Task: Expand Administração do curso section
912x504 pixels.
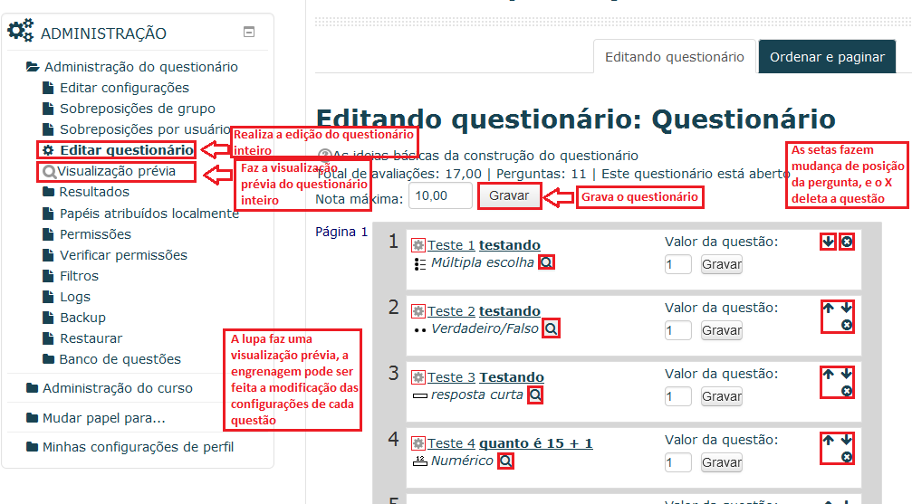Action: pos(118,388)
